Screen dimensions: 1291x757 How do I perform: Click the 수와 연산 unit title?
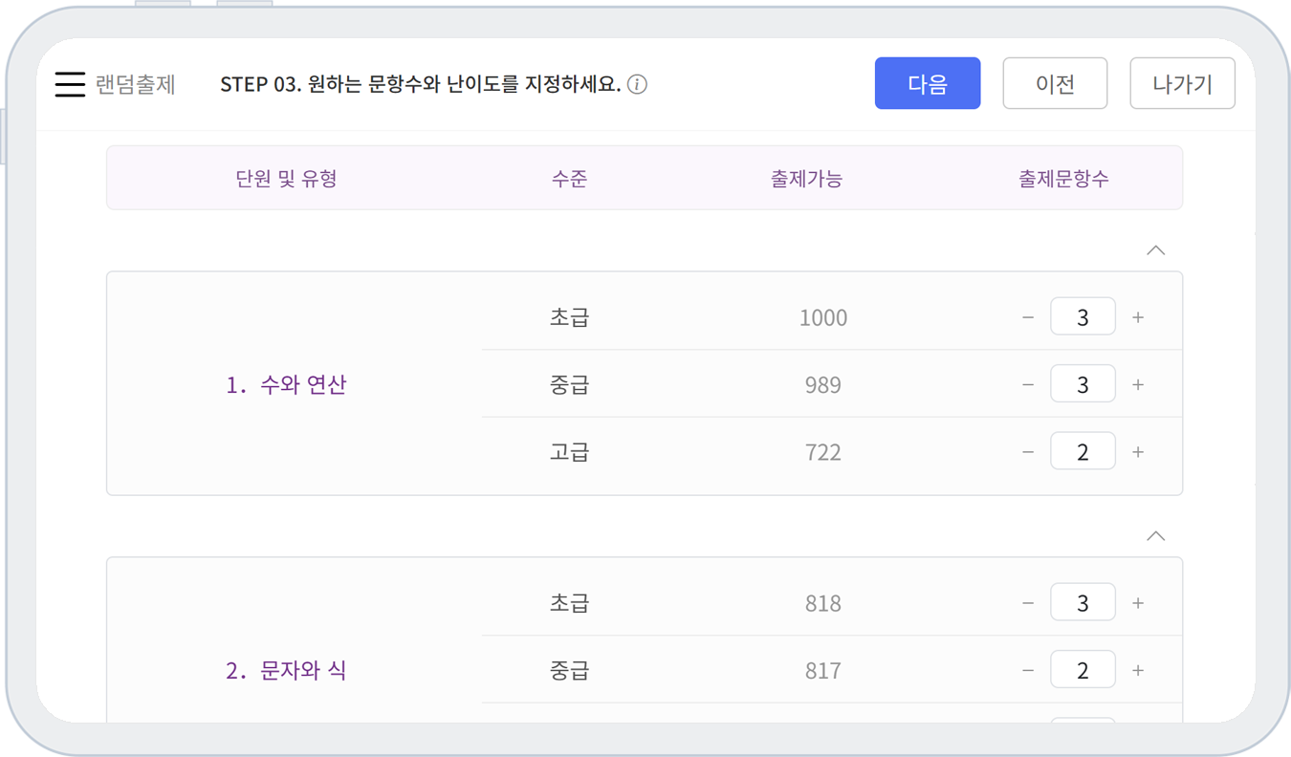(x=286, y=385)
